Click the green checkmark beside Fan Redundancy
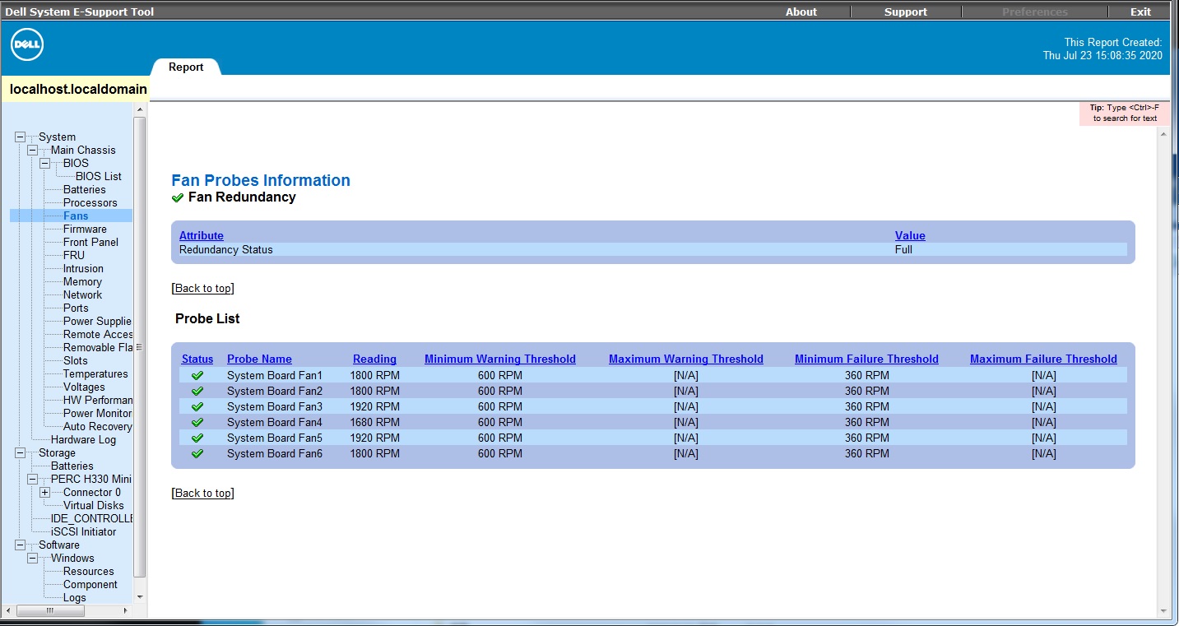The height and width of the screenshot is (626, 1179). pyautogui.click(x=178, y=197)
